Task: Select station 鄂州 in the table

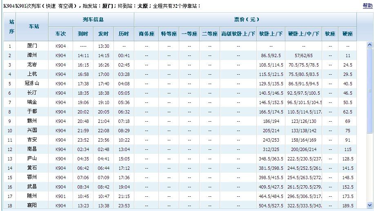Action: tap(32, 177)
